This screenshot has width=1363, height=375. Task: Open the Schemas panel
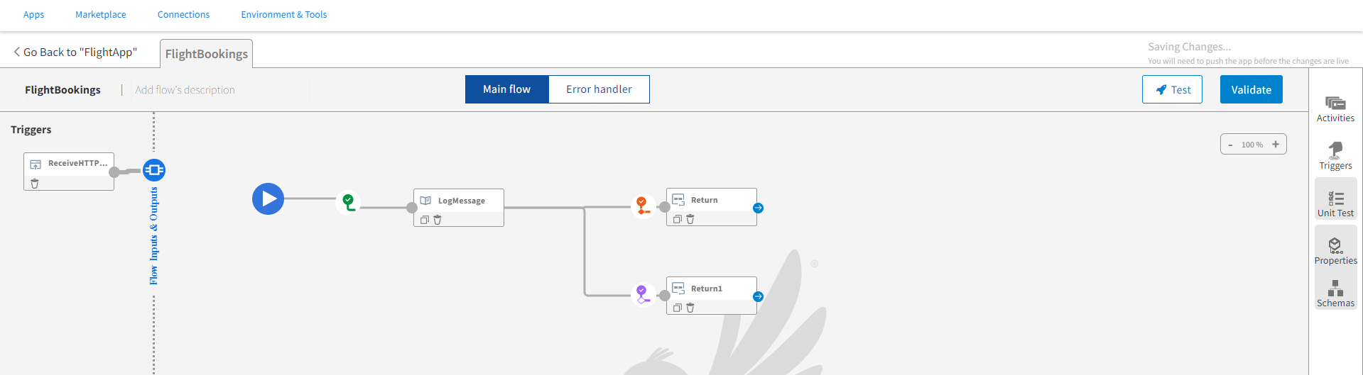click(1335, 293)
